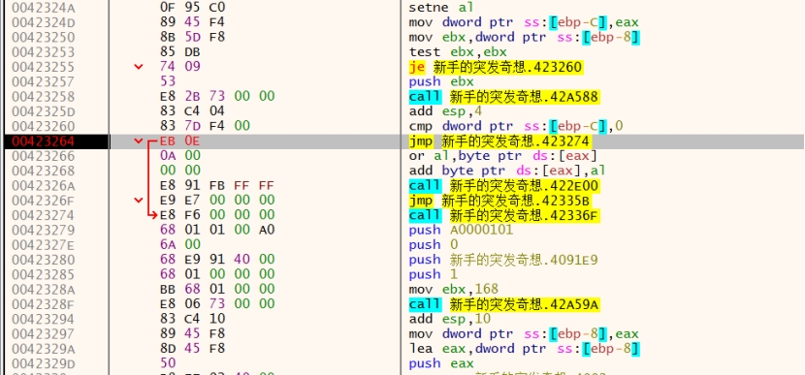Select call 新手的突发奇想.42336F instruction
This screenshot has width=805, height=375.
click(x=504, y=215)
